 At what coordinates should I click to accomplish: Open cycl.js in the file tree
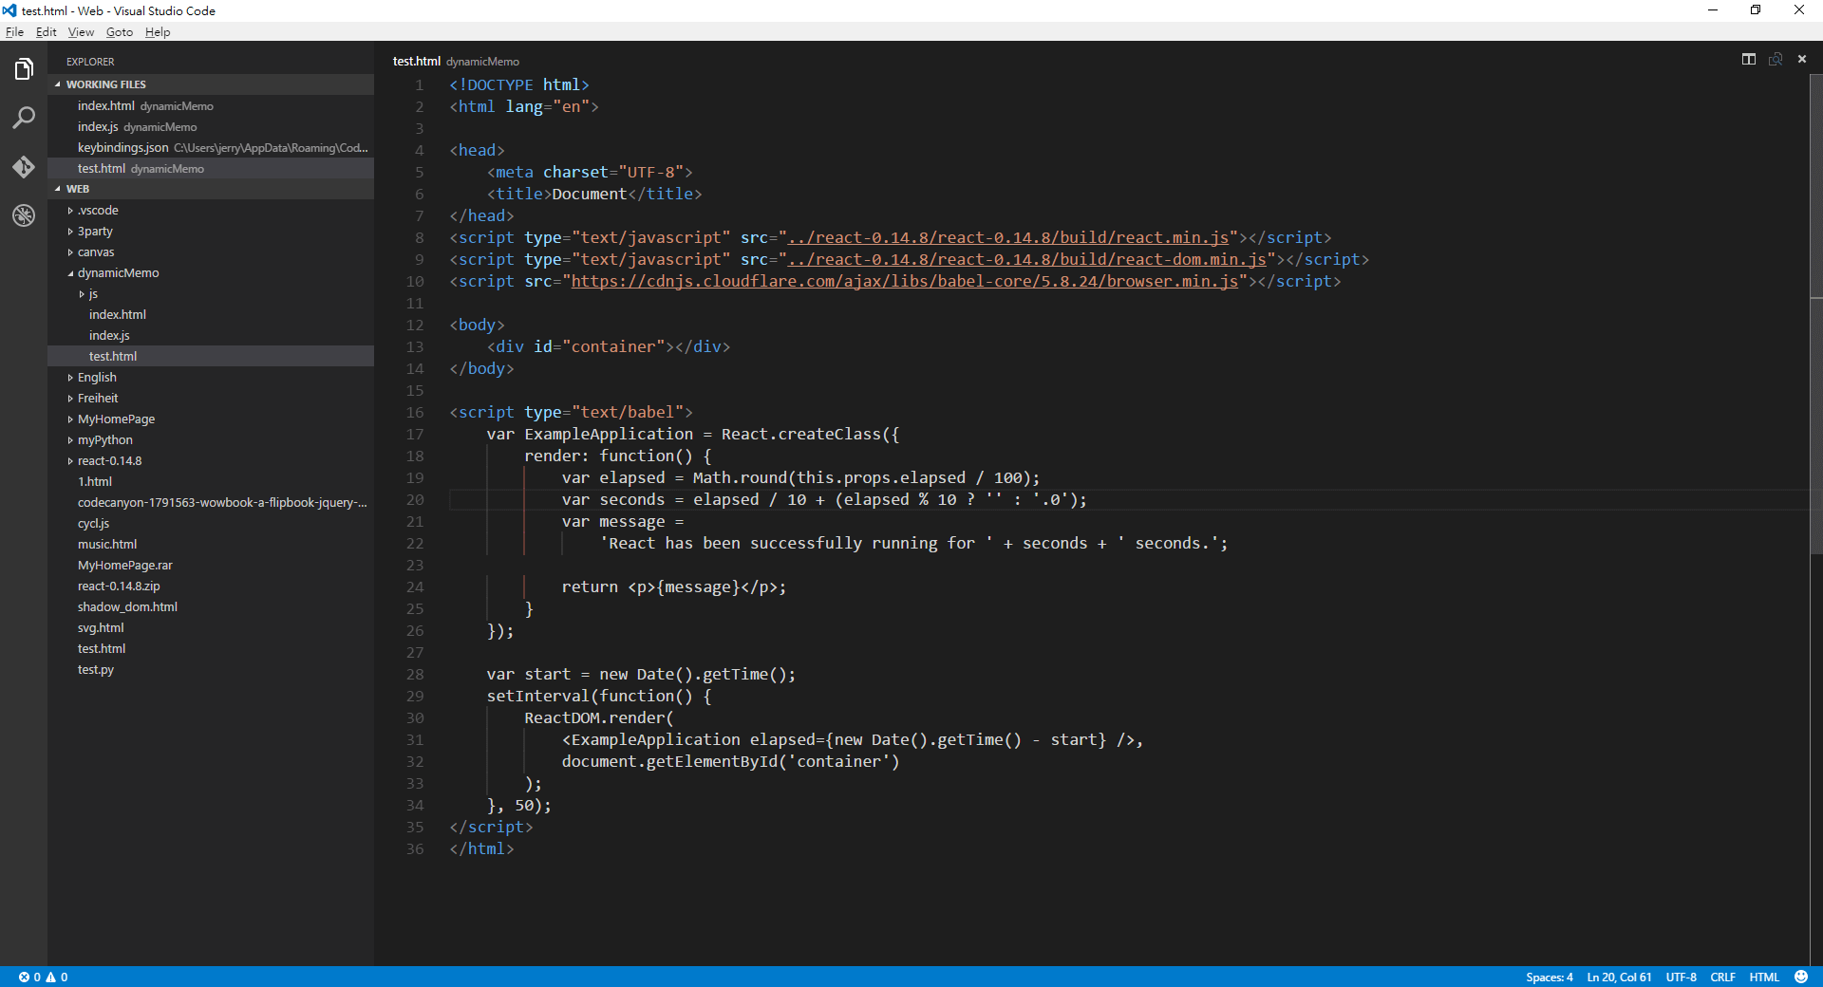pos(211,523)
